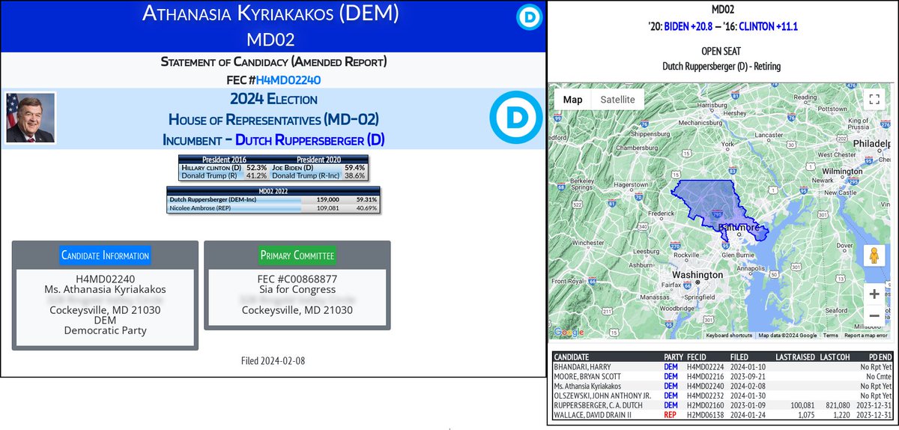Click the Democratic D logo in the blue header
The width and height of the screenshot is (899, 430).
pos(528,17)
